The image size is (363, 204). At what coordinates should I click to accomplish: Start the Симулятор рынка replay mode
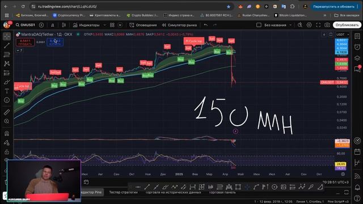point(180,25)
